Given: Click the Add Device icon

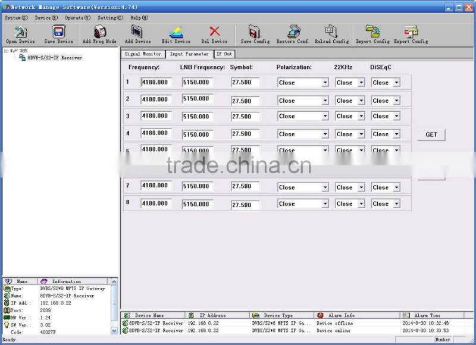Looking at the screenshot, I should click(x=138, y=34).
